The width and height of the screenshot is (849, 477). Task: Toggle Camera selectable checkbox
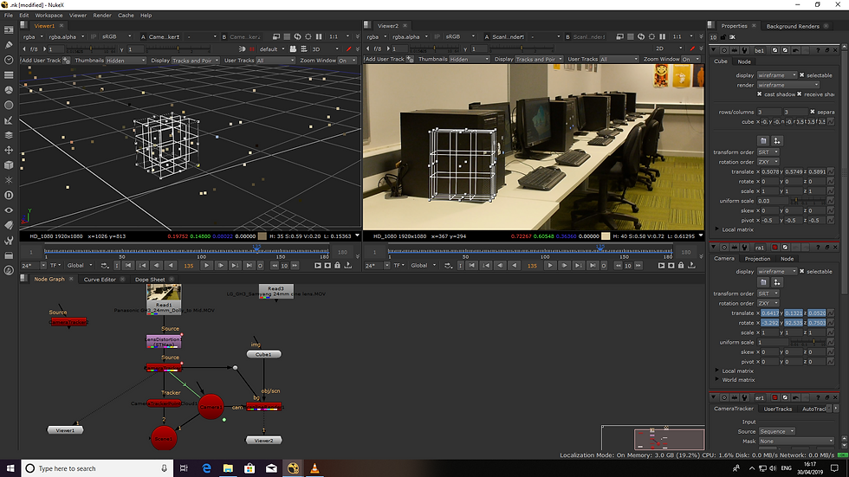click(802, 272)
